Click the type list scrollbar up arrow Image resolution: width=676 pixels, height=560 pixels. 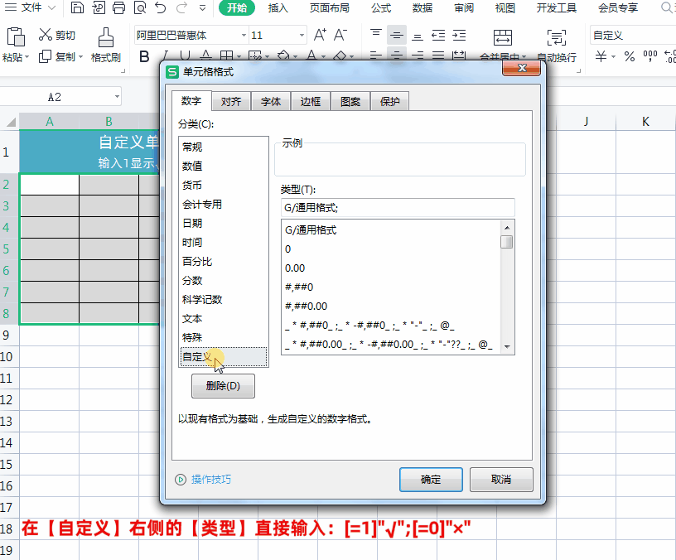point(507,228)
